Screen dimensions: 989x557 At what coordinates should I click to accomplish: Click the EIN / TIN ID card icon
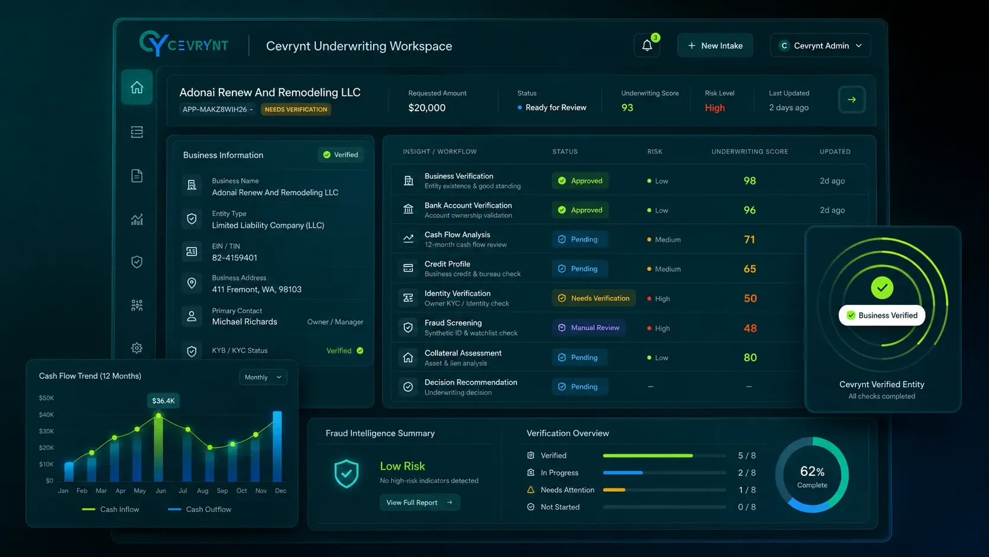point(192,252)
